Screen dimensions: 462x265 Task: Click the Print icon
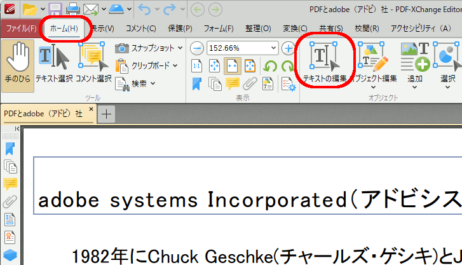coord(73,10)
